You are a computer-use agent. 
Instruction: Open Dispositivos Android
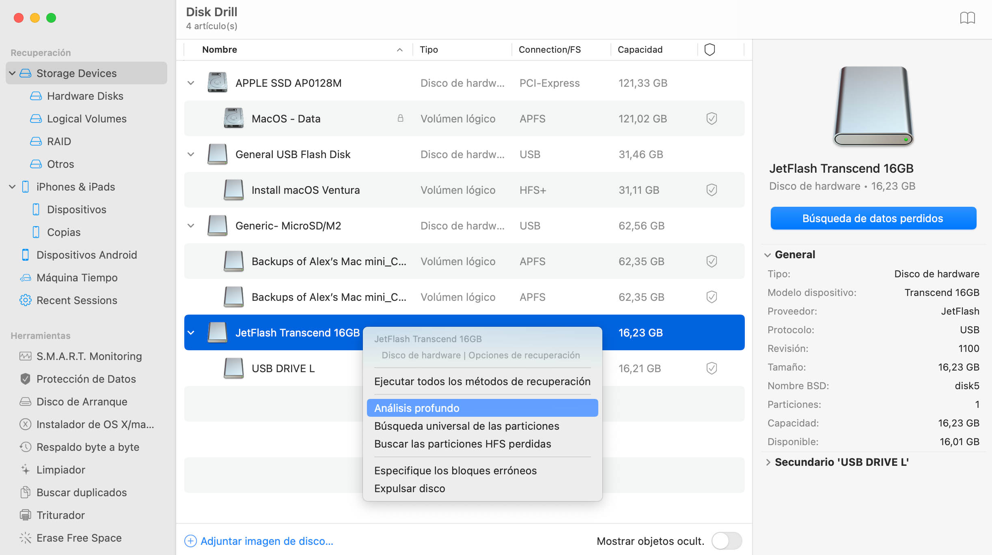[86, 255]
